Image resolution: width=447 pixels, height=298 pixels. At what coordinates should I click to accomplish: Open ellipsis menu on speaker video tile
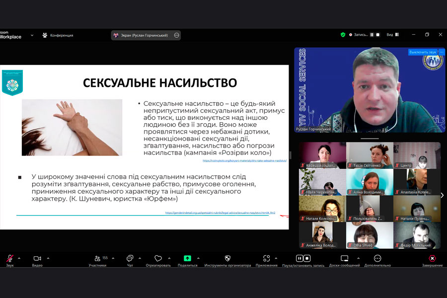click(442, 52)
